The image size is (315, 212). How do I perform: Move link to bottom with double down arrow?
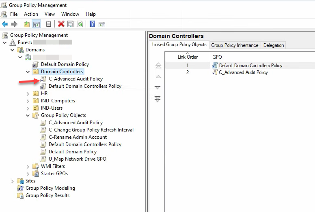tap(157, 99)
